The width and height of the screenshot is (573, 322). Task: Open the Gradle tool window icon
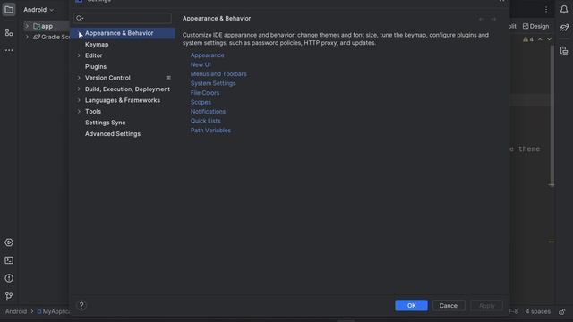[564, 28]
